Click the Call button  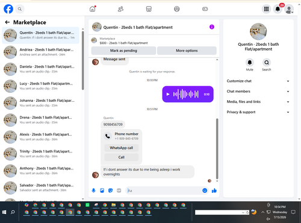[x=122, y=157]
